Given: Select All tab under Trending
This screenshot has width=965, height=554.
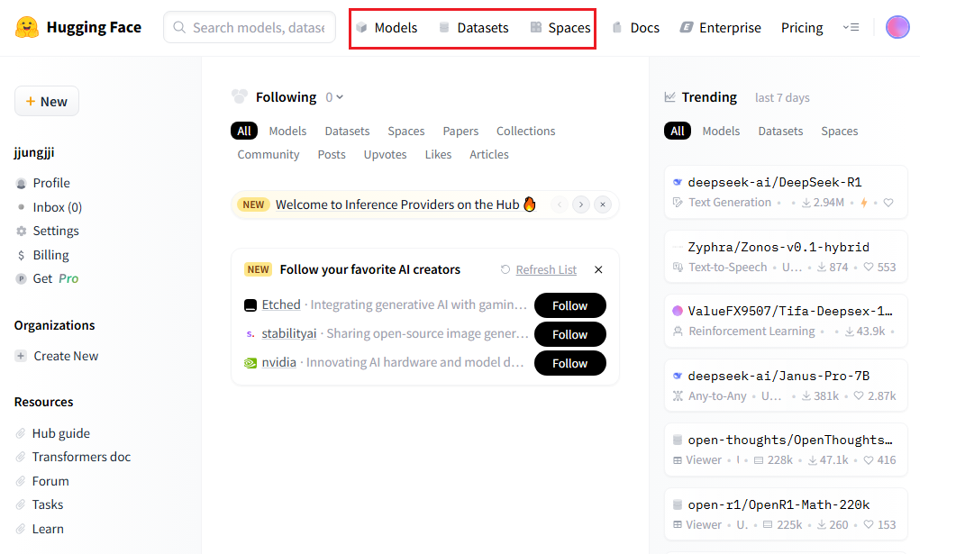Looking at the screenshot, I should pyautogui.click(x=678, y=132).
